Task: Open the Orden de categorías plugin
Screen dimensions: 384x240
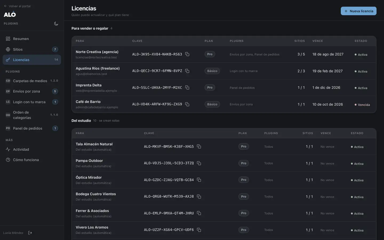Action: pos(32,115)
